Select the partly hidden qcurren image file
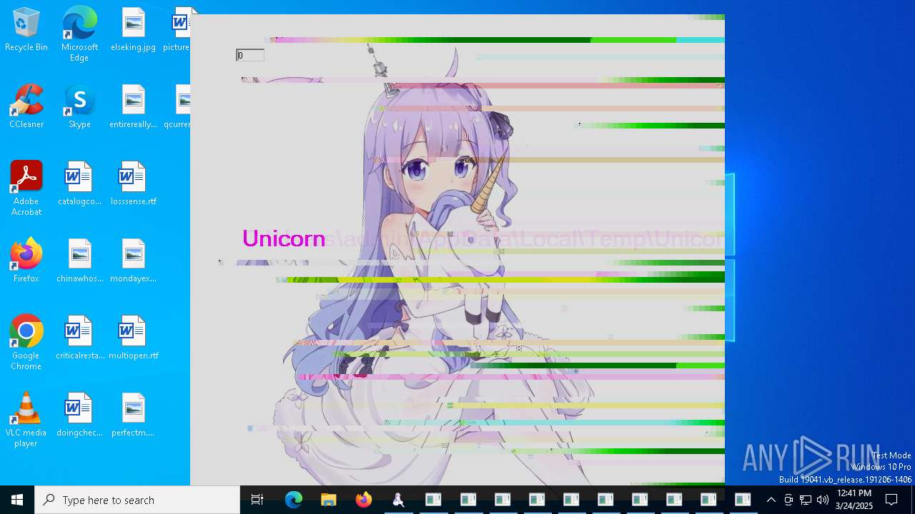This screenshot has width=915, height=514. pyautogui.click(x=178, y=107)
